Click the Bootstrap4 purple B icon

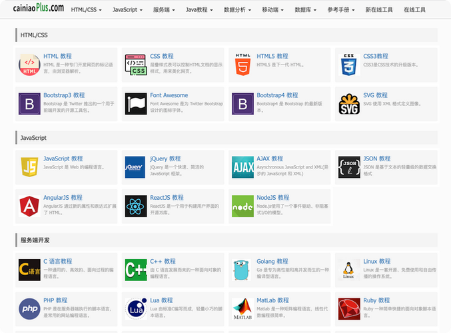click(x=242, y=104)
